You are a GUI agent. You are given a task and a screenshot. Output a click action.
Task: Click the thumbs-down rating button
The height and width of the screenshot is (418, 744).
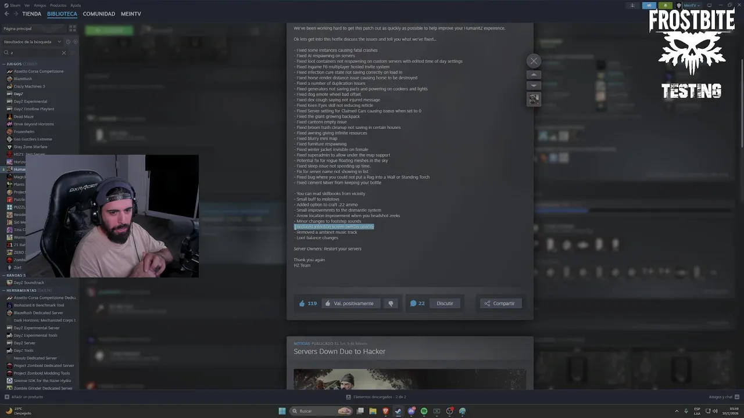click(391, 303)
